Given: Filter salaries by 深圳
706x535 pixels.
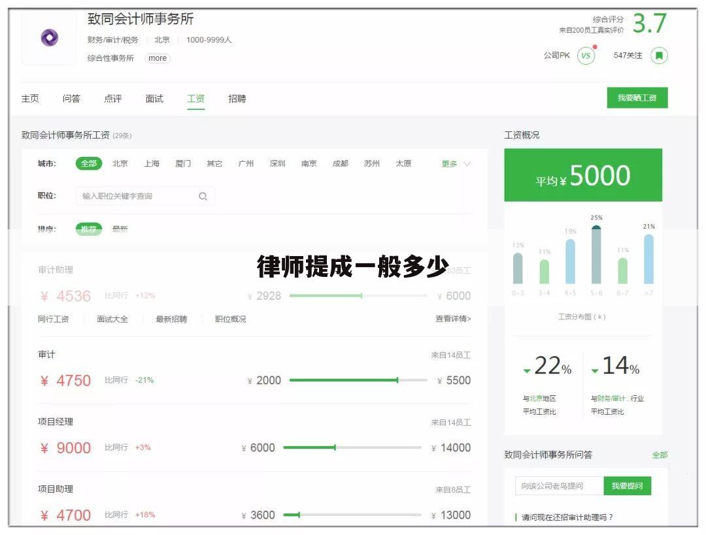Looking at the screenshot, I should click(x=277, y=163).
